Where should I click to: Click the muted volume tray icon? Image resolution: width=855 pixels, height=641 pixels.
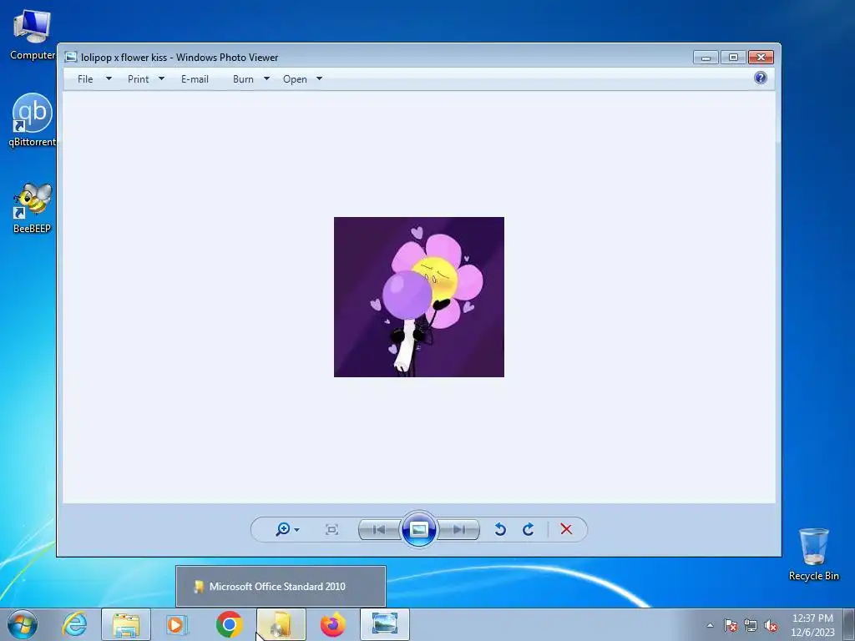pyautogui.click(x=771, y=625)
